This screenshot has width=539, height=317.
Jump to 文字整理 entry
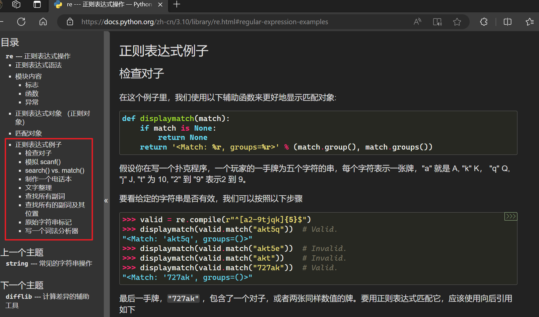pos(38,188)
